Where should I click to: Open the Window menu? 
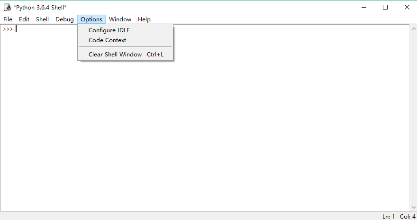tap(120, 19)
